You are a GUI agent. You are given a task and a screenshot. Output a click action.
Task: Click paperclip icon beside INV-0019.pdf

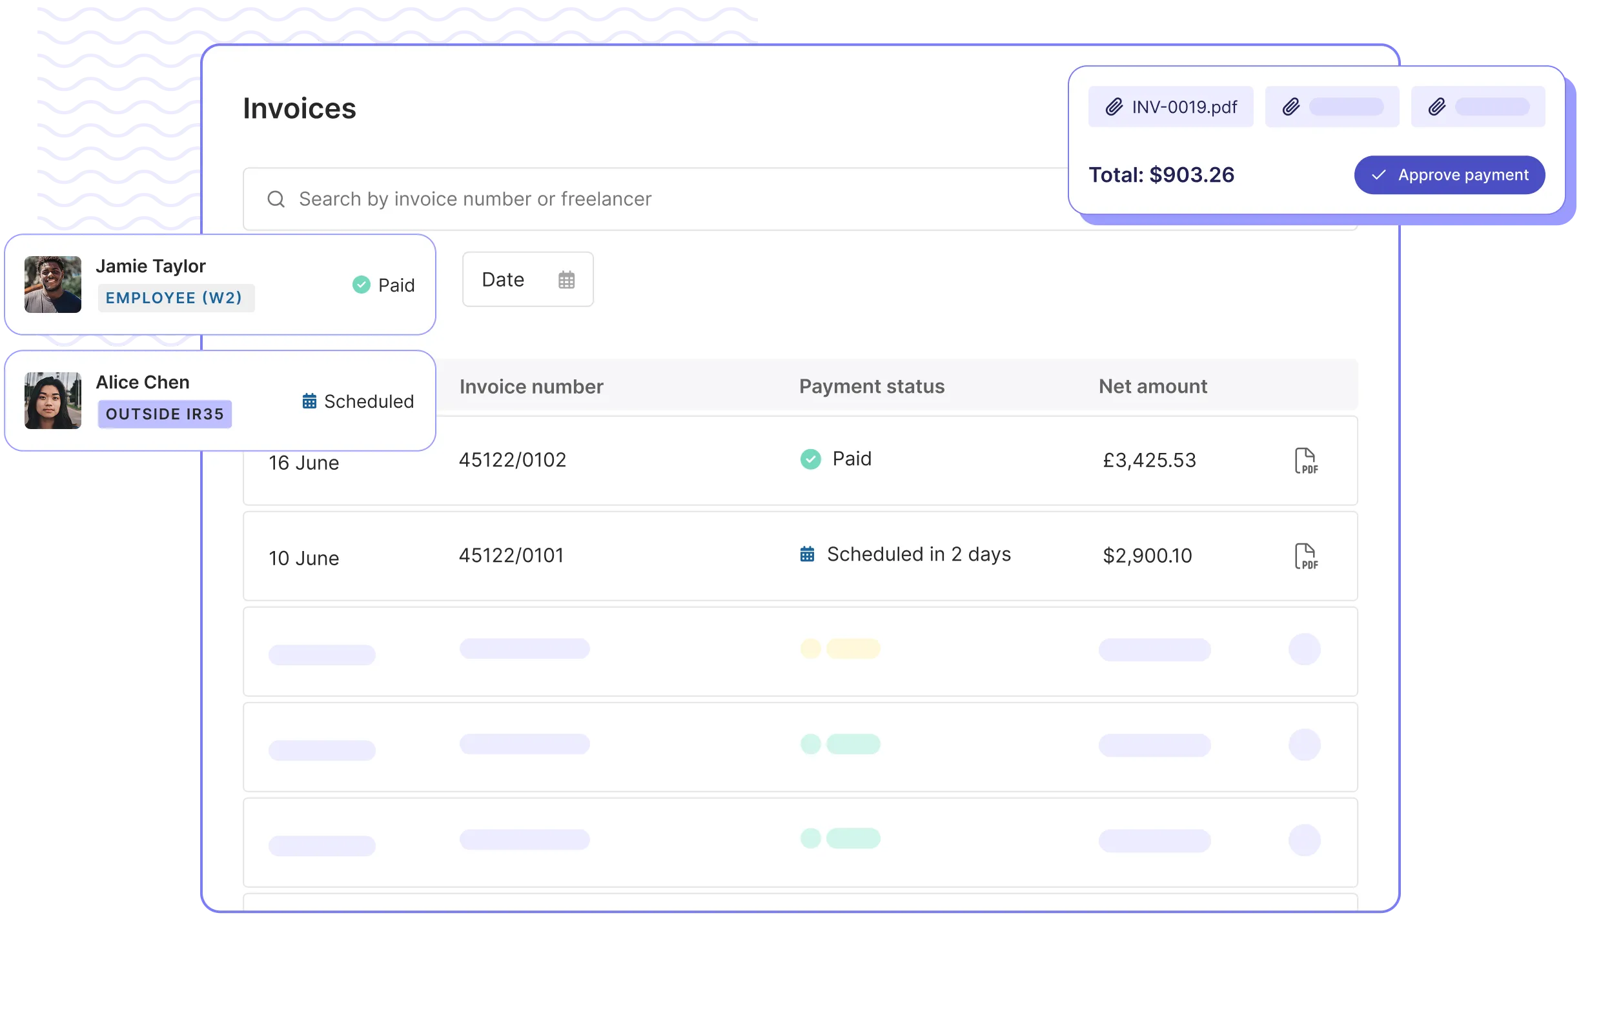coord(1114,107)
